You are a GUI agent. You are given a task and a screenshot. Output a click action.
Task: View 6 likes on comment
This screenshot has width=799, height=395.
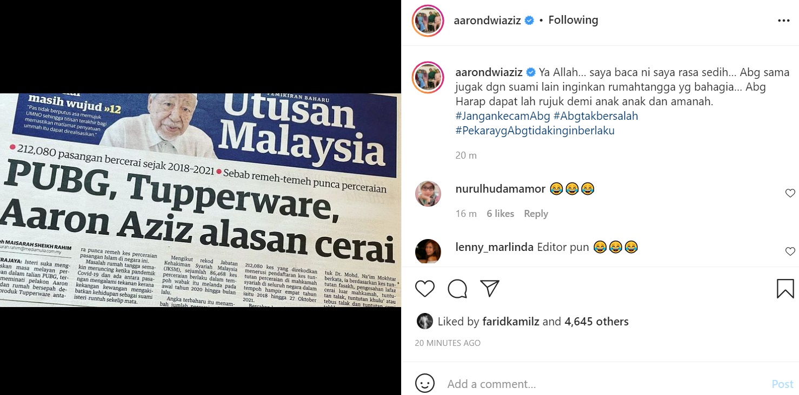pyautogui.click(x=500, y=214)
